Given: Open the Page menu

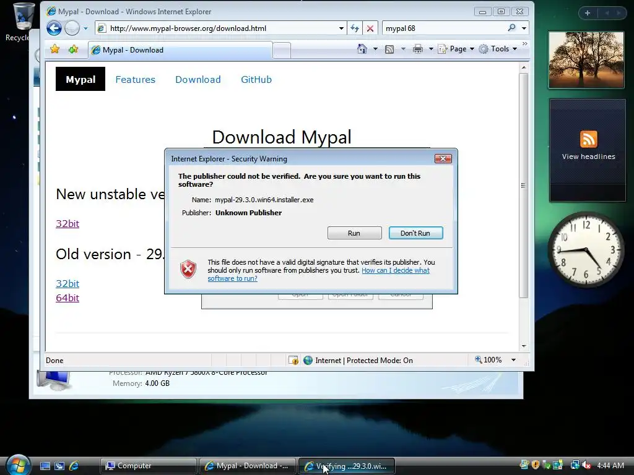Looking at the screenshot, I should pos(456,49).
